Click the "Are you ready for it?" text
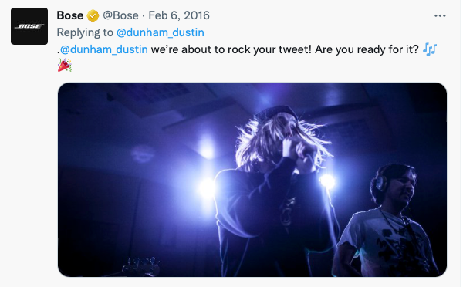This screenshot has height=287, width=463. click(367, 49)
